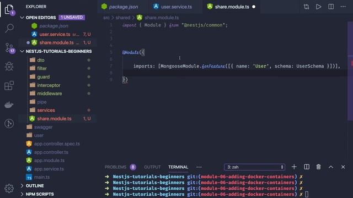Click the src breadcrumb segment
353x198 pixels.
(106, 18)
